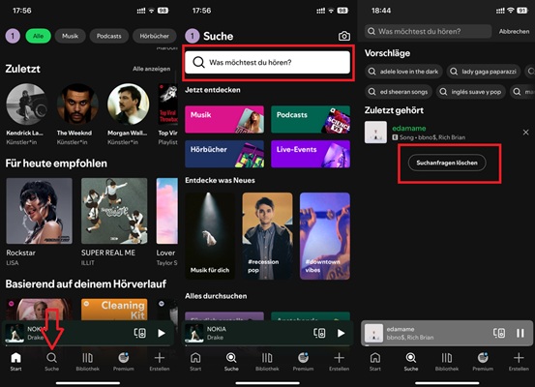Open #downtown vibes discovery card
Screen dimensions: 535x387
click(325, 236)
